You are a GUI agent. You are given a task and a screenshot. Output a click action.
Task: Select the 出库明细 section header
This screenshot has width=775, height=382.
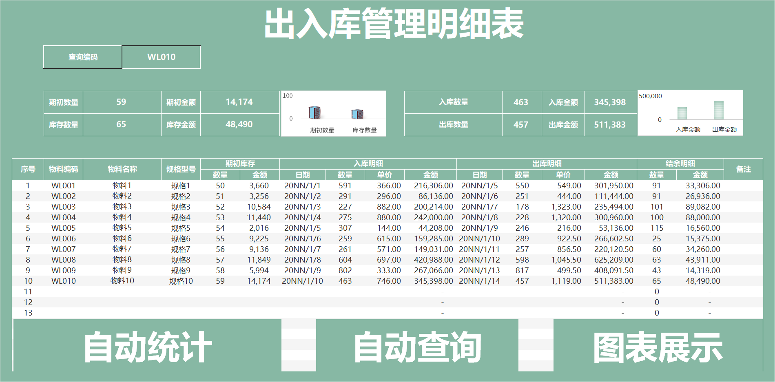pyautogui.click(x=547, y=163)
